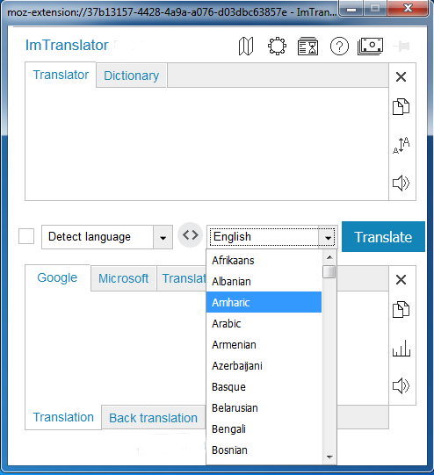434x475 pixels.
Task: Collapse the English target language dropdown
Action: click(x=272, y=237)
